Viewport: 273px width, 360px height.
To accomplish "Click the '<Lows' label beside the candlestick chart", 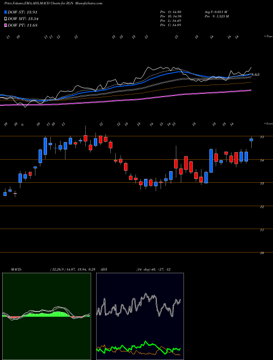I will [268, 123].
